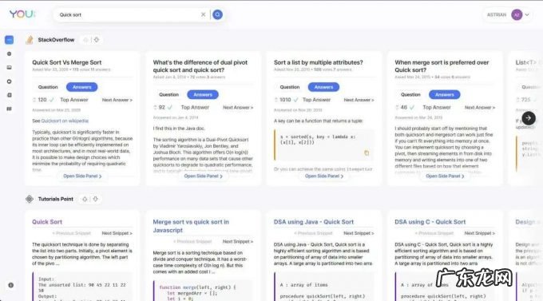Click the second sidebar icon
The image size is (543, 301).
(10, 54)
